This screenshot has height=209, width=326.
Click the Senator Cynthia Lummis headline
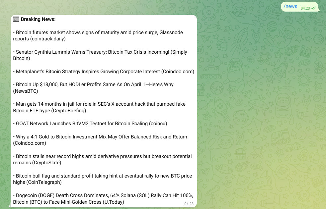[100, 55]
